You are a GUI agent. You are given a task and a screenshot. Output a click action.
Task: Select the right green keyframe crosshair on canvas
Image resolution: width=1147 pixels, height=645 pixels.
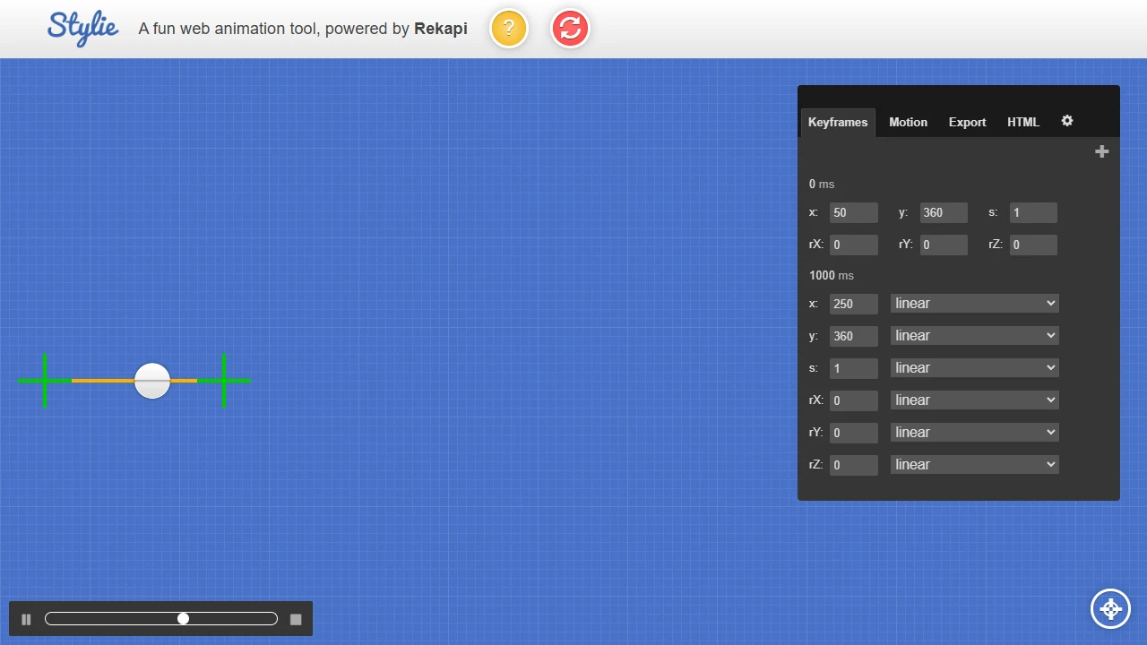point(224,381)
